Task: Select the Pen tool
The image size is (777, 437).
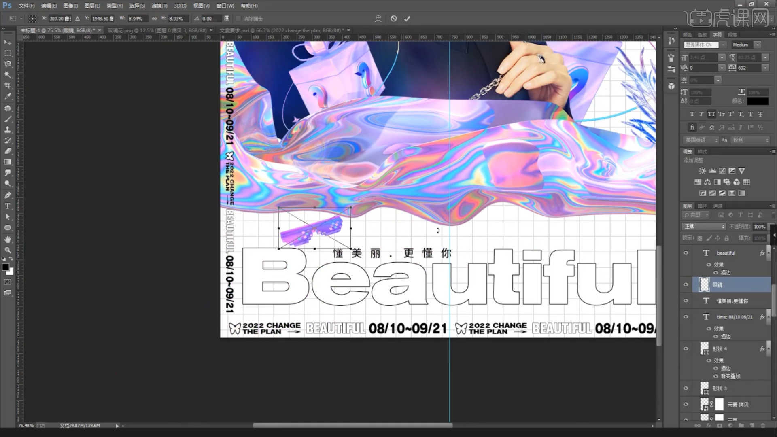Action: (x=7, y=195)
